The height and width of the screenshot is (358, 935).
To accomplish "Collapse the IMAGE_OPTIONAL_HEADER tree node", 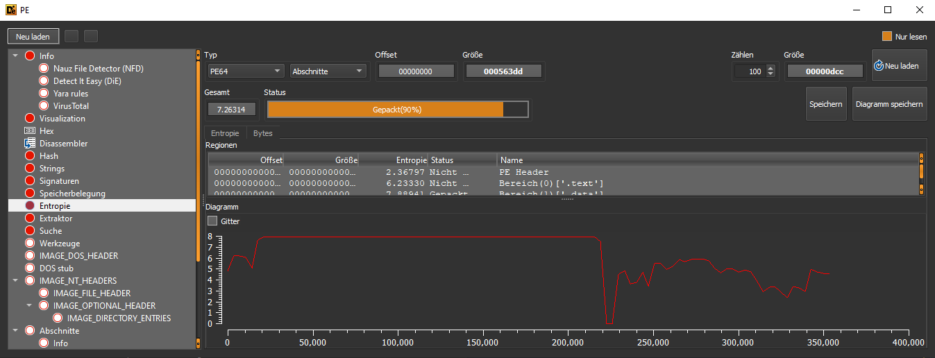I will (29, 306).
